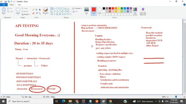Choose the Oval callout shape
The height and width of the screenshot is (104, 186).
(x=65, y=14)
